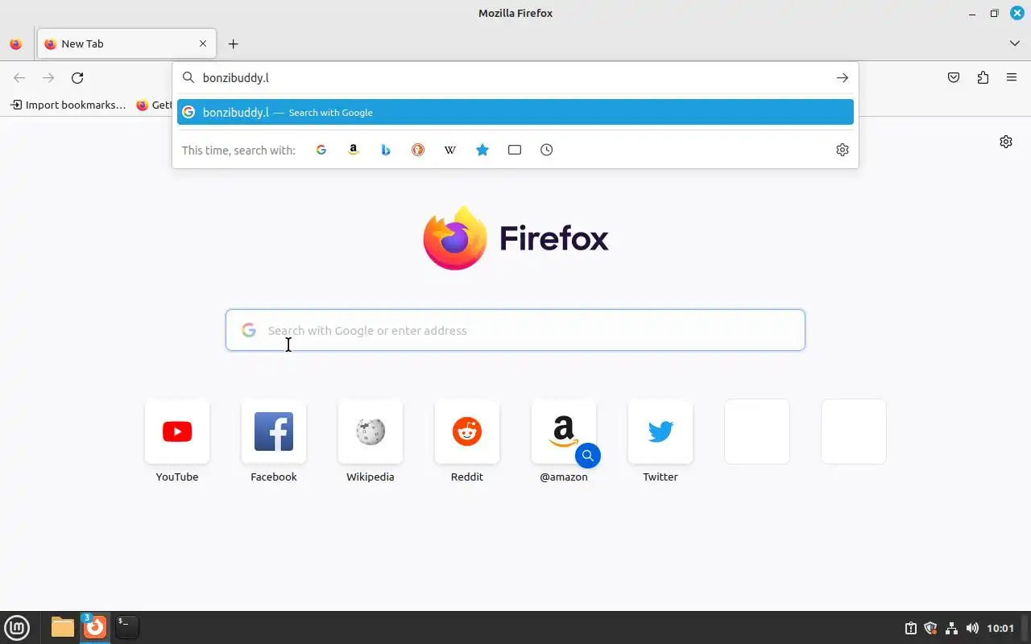1031x644 pixels.
Task: Click the Search with Google page field
Action: tap(515, 330)
